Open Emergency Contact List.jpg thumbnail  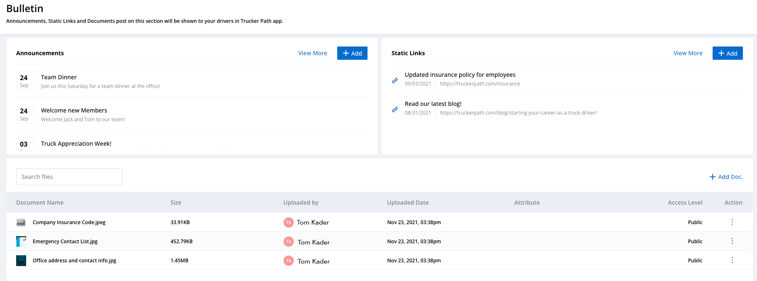[x=21, y=242]
